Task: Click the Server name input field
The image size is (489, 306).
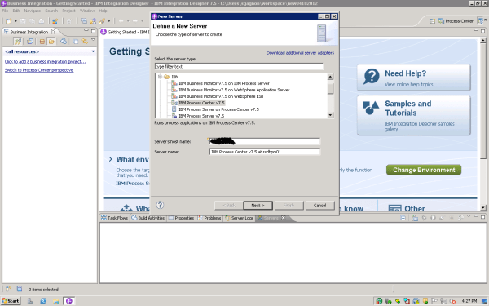Action: (264, 152)
